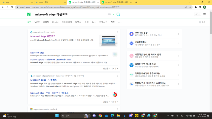This screenshot has width=212, height=119.
Task: Open the 인플루언서 tab
Action: click(67, 22)
